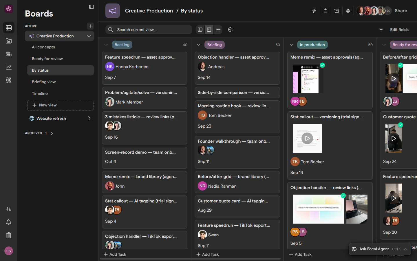Add Task in In production column

(x=300, y=254)
